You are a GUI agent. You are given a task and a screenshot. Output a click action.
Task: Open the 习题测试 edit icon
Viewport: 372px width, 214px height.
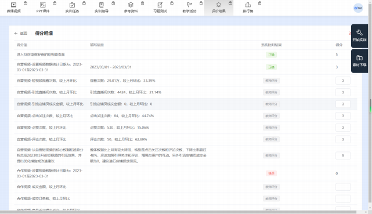coord(160,5)
